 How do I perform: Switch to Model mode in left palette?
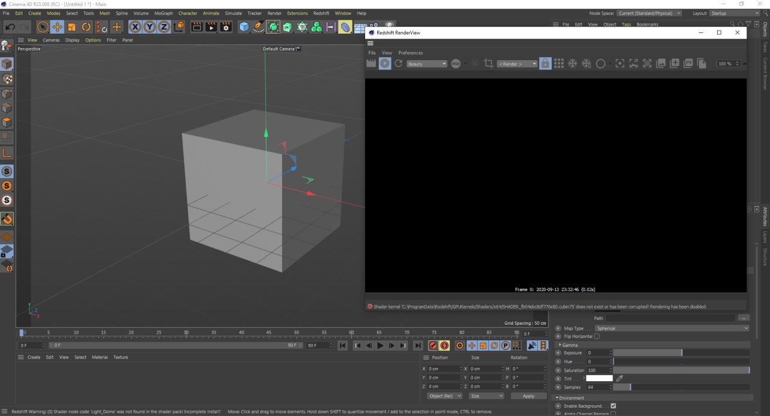click(7, 64)
